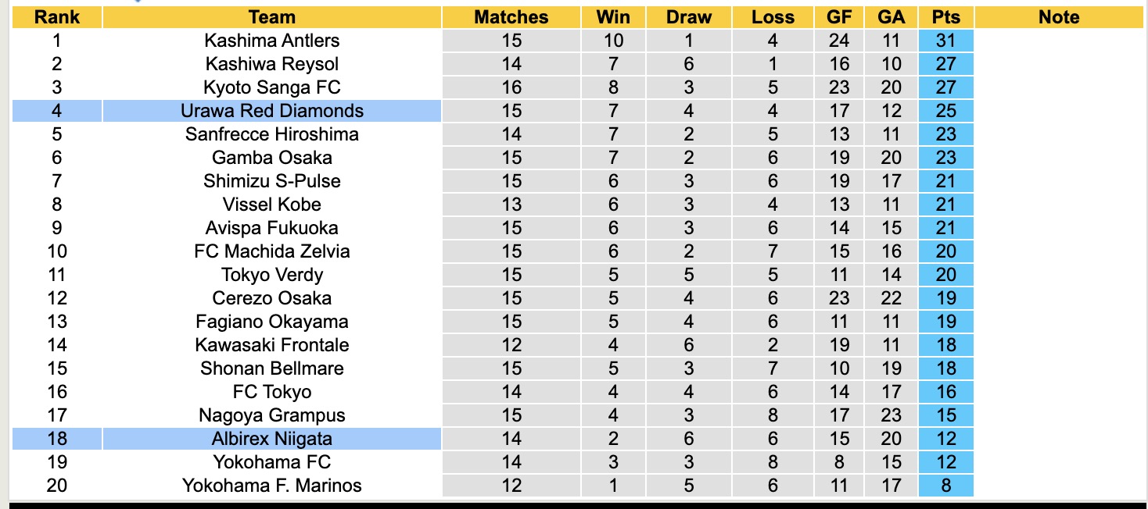Select Kawasaki Frontale in the standings

tap(271, 345)
